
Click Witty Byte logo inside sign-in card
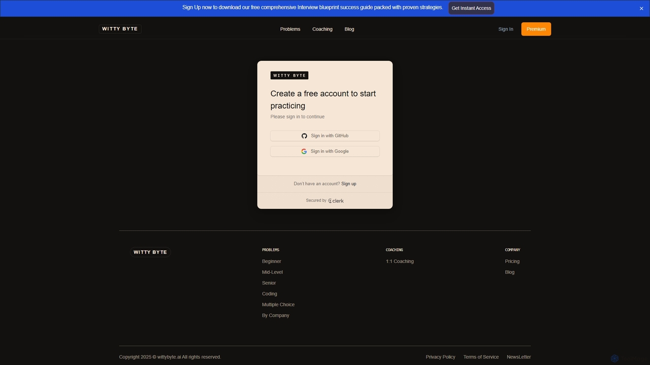(289, 76)
